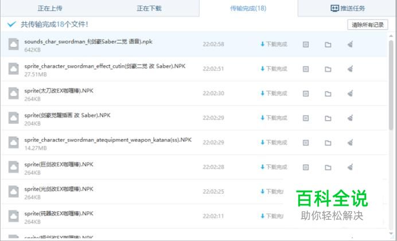
Task: Open file icon for weapon_katana(ss) row
Action: tap(306, 143)
